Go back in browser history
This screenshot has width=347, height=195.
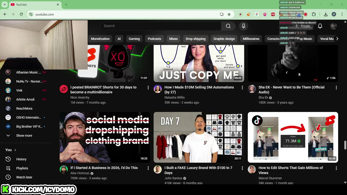[x=5, y=14]
